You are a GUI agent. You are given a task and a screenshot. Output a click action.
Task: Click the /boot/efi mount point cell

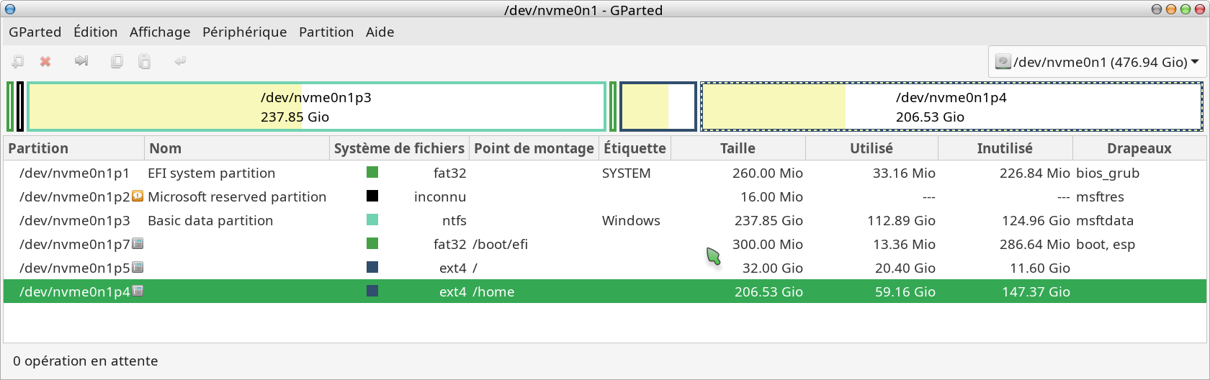(x=500, y=244)
